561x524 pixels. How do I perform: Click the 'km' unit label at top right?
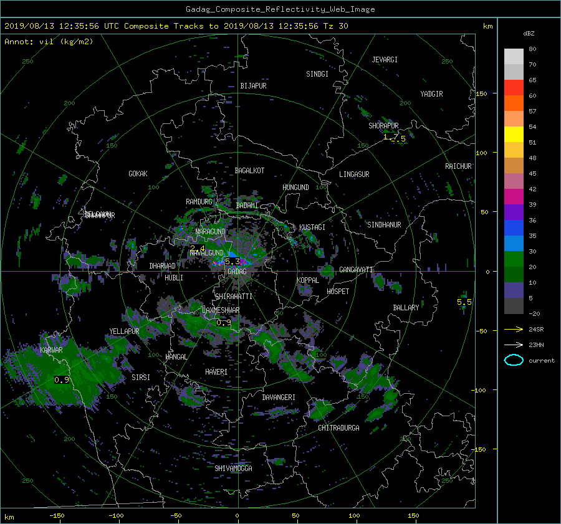coord(487,26)
